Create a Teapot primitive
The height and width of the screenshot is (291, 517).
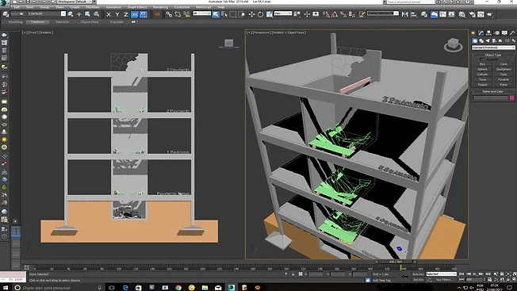(x=482, y=84)
